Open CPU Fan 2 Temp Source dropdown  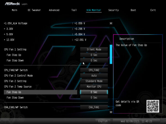click(x=94, y=87)
